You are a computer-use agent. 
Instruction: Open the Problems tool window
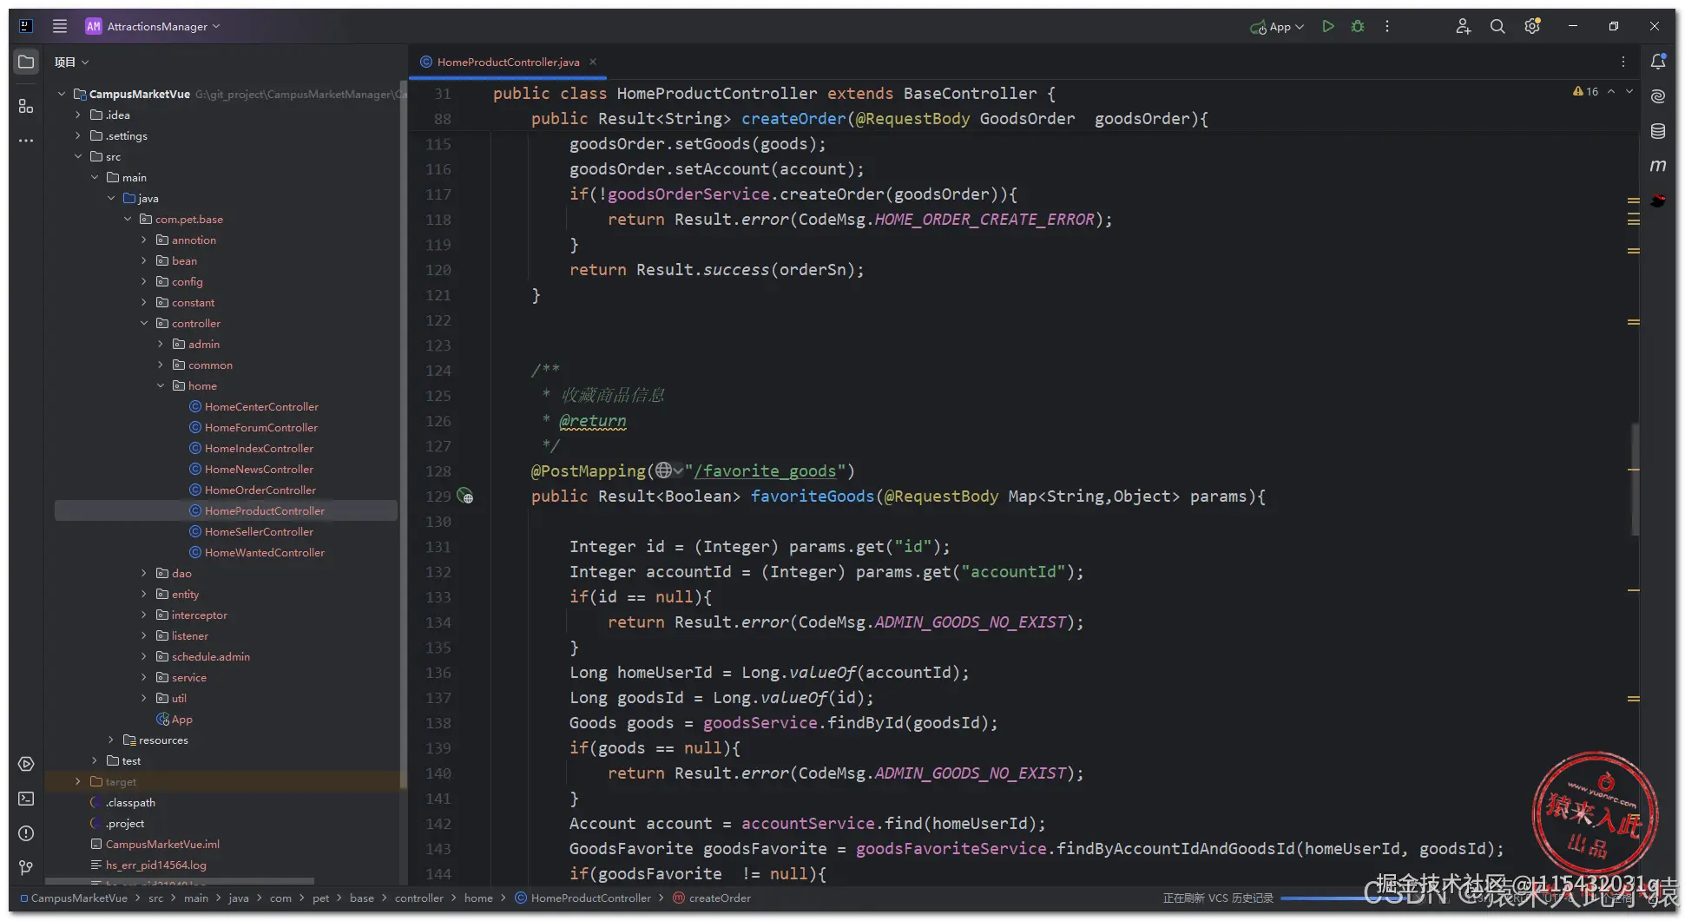(x=26, y=833)
